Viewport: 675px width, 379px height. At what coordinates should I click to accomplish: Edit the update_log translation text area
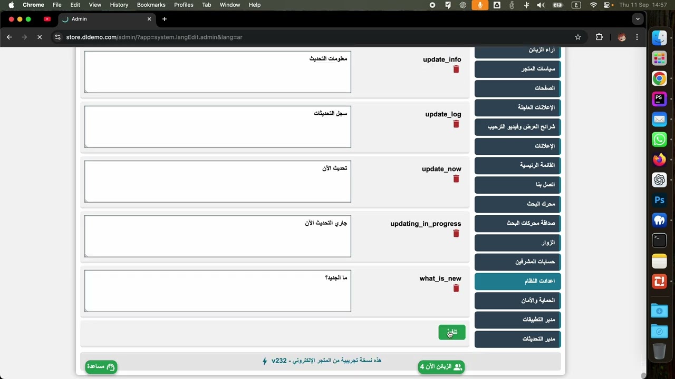218,127
